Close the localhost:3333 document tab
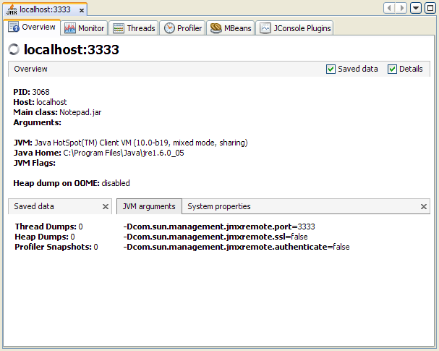This screenshot has width=439, height=351. [82, 10]
